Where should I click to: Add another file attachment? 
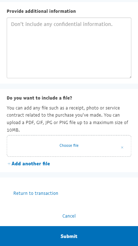click(29, 164)
